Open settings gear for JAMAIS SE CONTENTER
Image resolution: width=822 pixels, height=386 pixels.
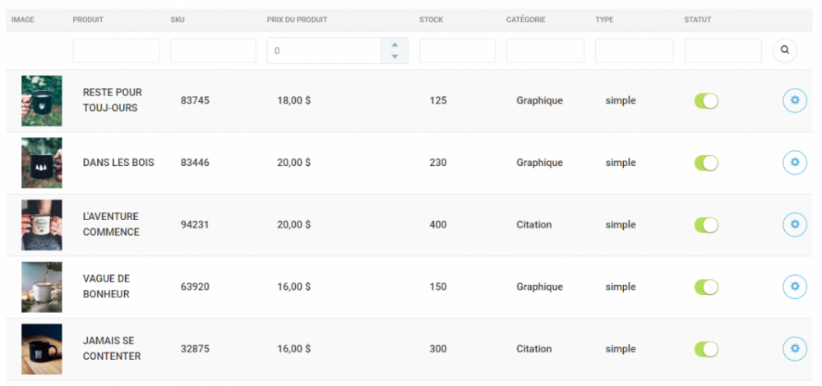click(x=795, y=349)
